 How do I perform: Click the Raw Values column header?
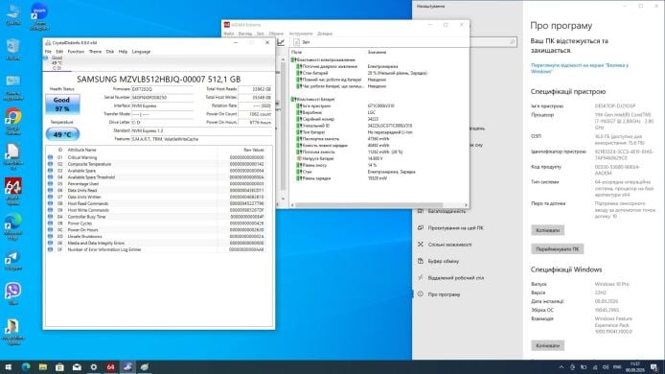pyautogui.click(x=254, y=150)
